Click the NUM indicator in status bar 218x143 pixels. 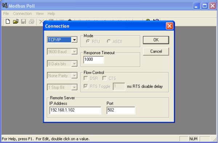click(x=193, y=139)
